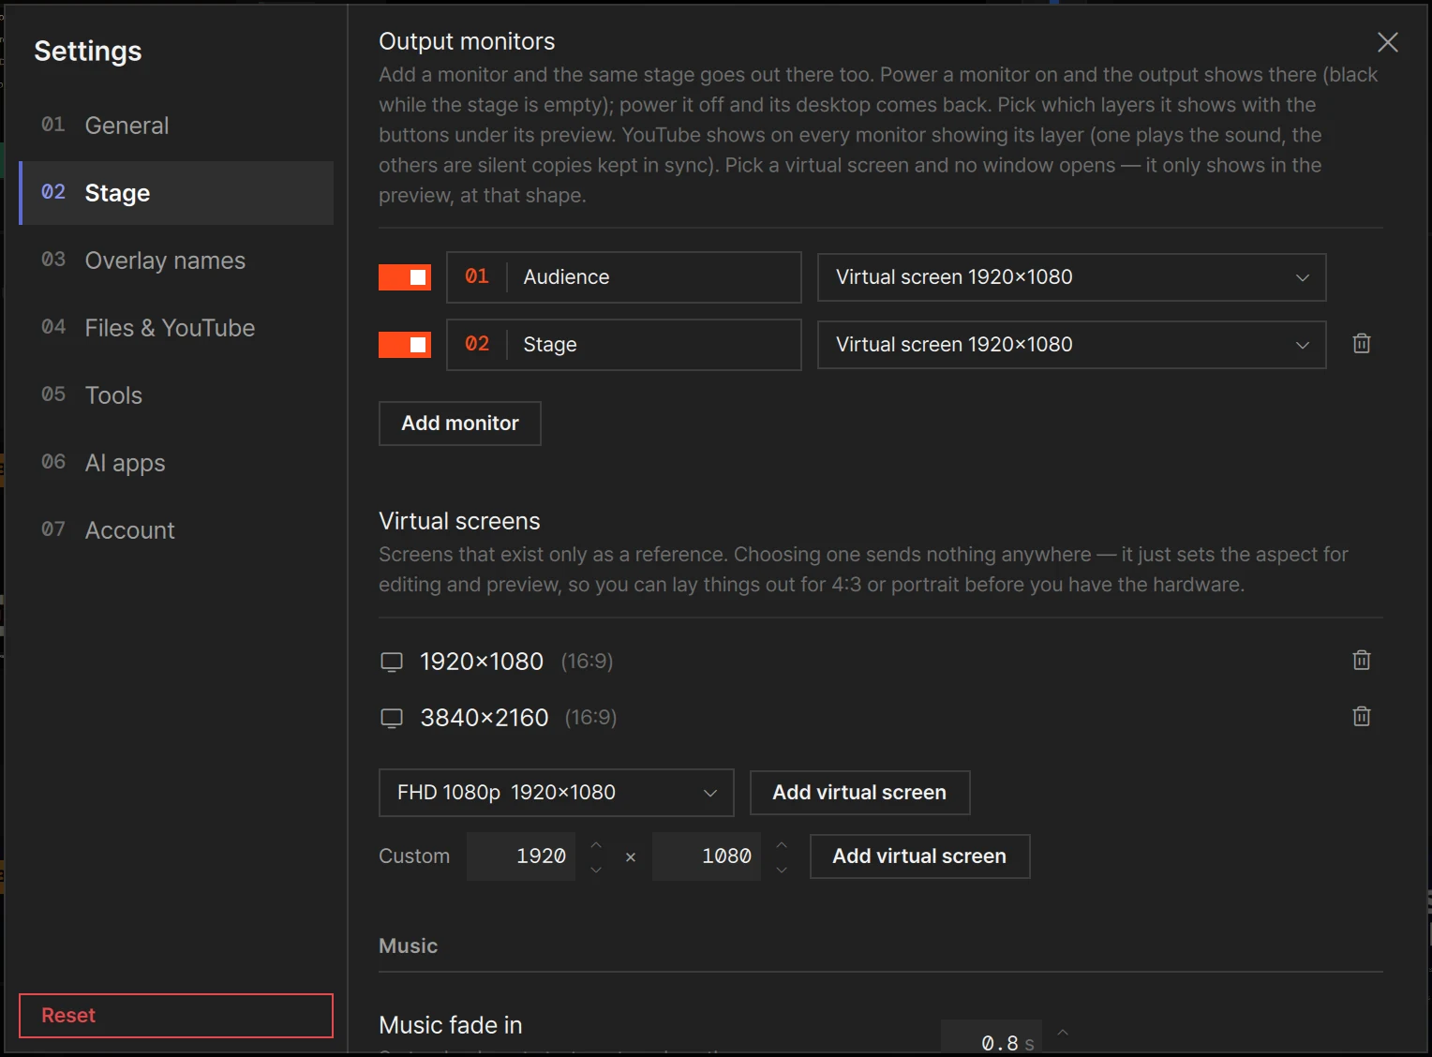Add virtual screen from custom dimensions
The width and height of the screenshot is (1432, 1057).
click(919, 856)
